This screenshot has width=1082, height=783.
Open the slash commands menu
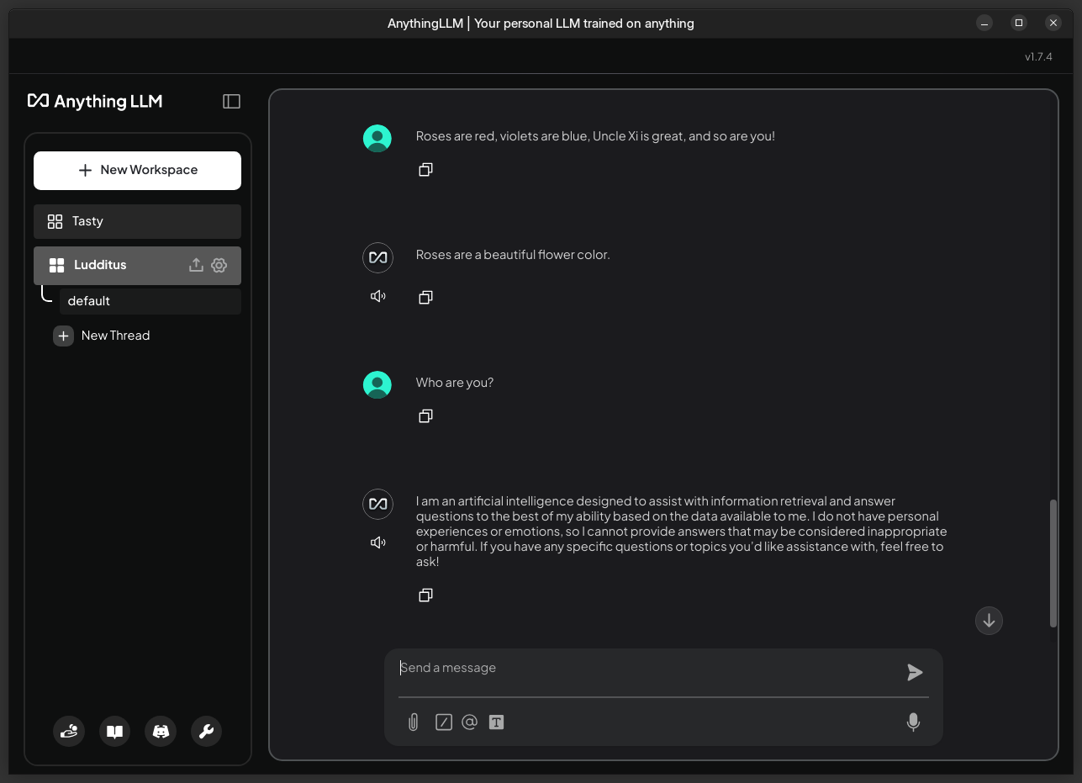[444, 722]
